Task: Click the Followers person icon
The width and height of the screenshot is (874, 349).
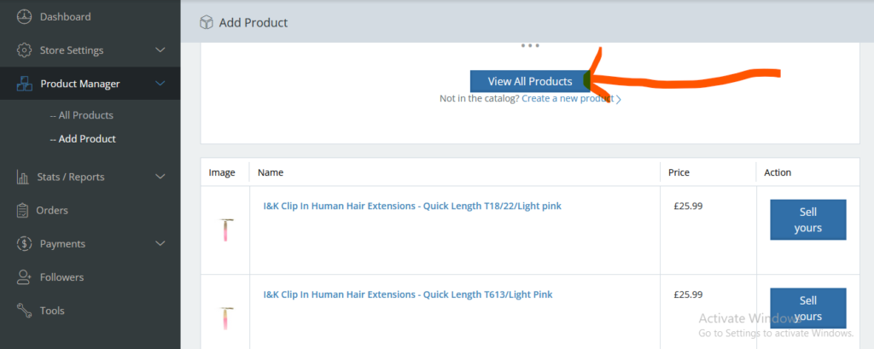Action: pyautogui.click(x=24, y=277)
